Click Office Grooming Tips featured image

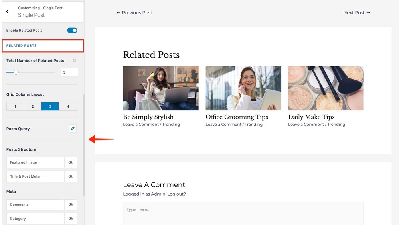(243, 88)
